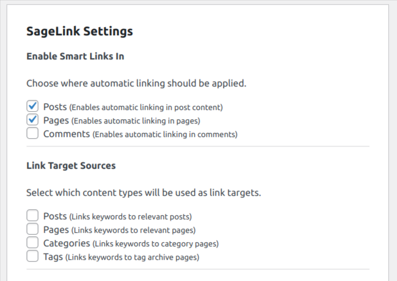Uncheck Pages under Enable Smart Links In
Viewport: 397px width, 281px height.
(x=32, y=120)
